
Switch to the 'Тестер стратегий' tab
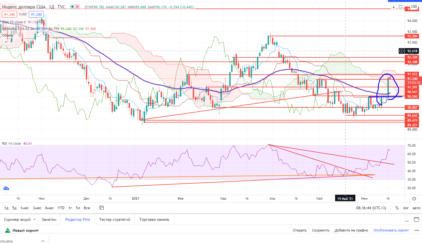pyautogui.click(x=115, y=219)
